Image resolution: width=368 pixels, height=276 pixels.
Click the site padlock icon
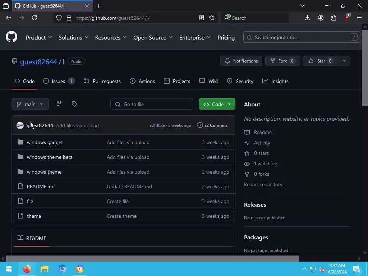point(69,18)
